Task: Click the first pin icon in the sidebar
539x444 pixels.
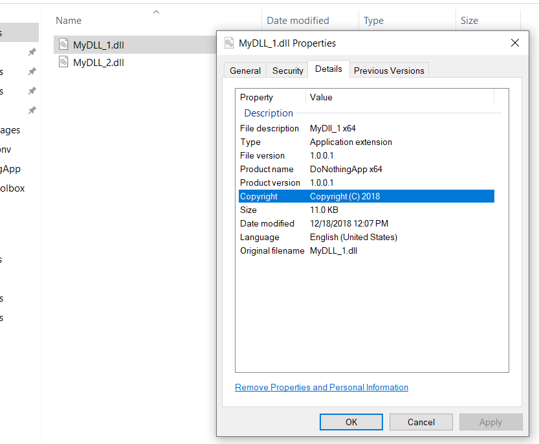Action: pos(32,52)
